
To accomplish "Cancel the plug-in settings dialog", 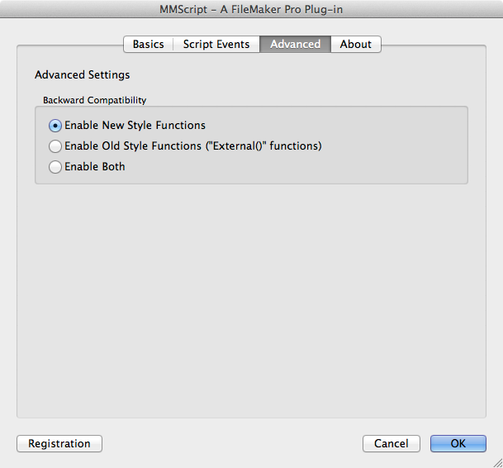I will pos(391,443).
